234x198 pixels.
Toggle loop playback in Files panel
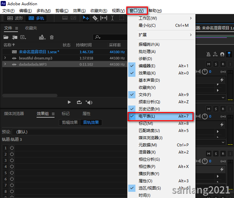click(79, 102)
